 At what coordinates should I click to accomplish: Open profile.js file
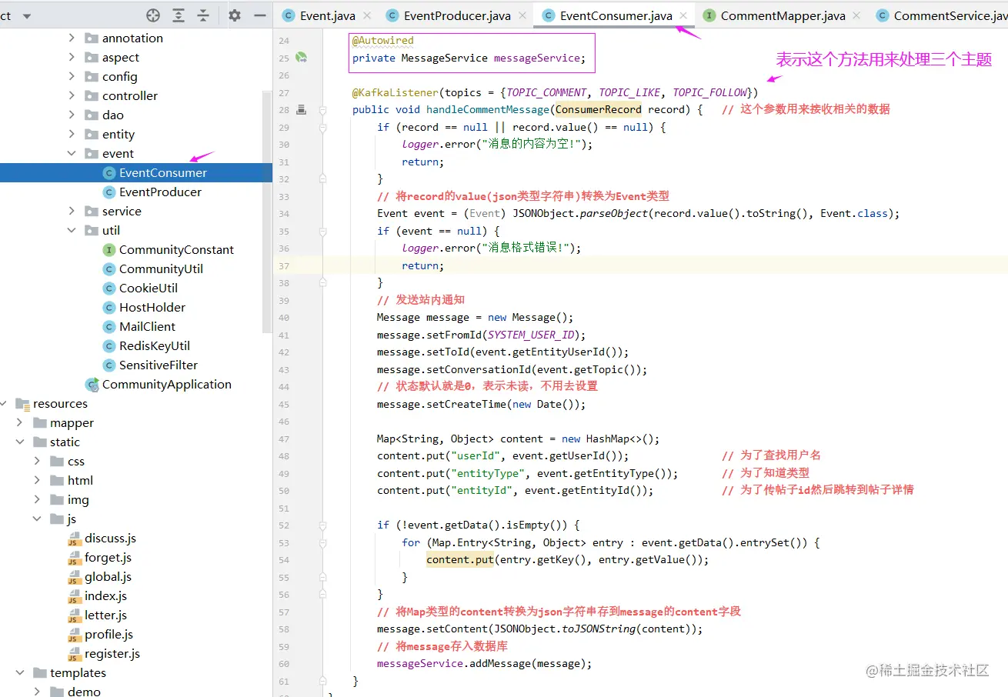[x=108, y=634]
